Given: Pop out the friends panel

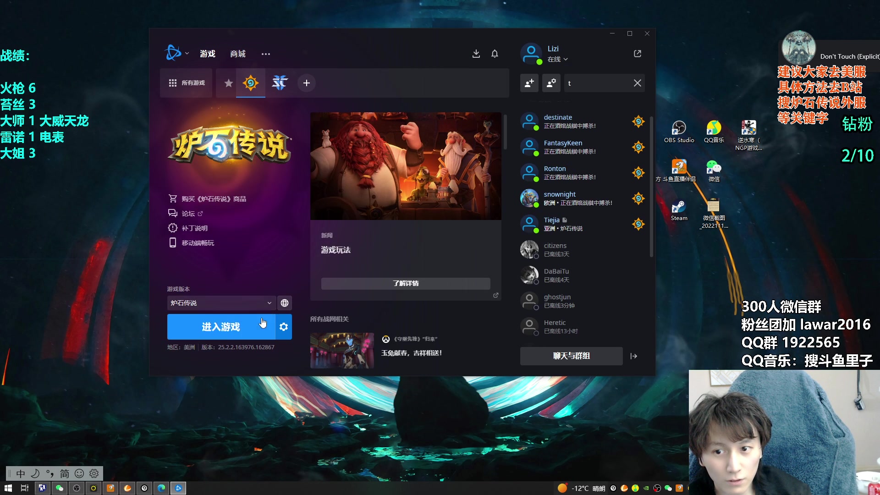Looking at the screenshot, I should 638,54.
